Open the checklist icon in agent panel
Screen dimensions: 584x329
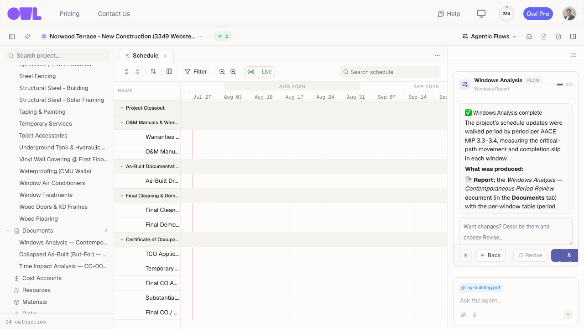pyautogui.click(x=573, y=55)
